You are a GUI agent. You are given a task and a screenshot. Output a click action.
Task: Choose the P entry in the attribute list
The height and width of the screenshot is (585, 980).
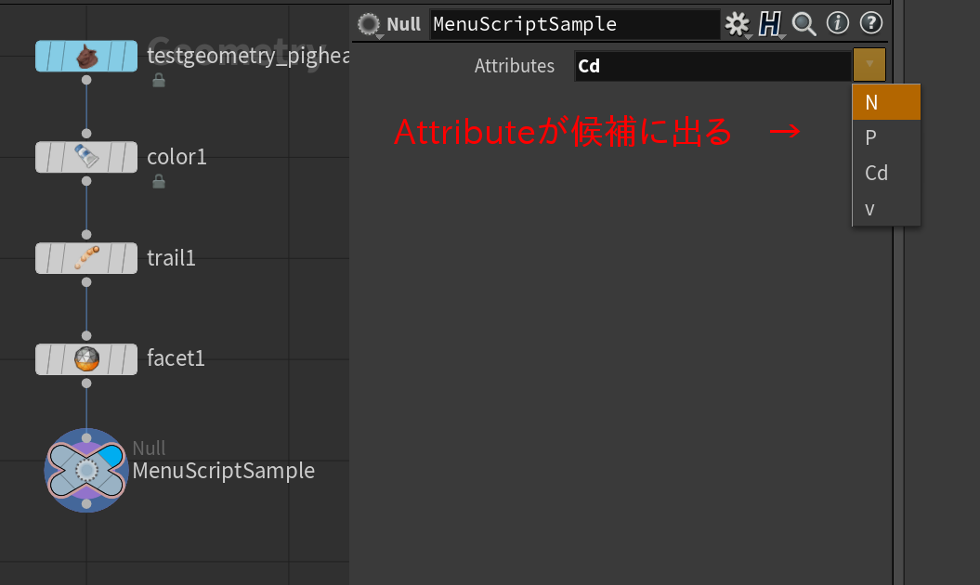pyautogui.click(x=870, y=137)
